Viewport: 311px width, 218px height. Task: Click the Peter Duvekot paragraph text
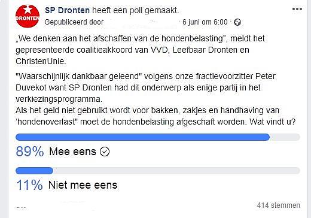click(x=145, y=87)
